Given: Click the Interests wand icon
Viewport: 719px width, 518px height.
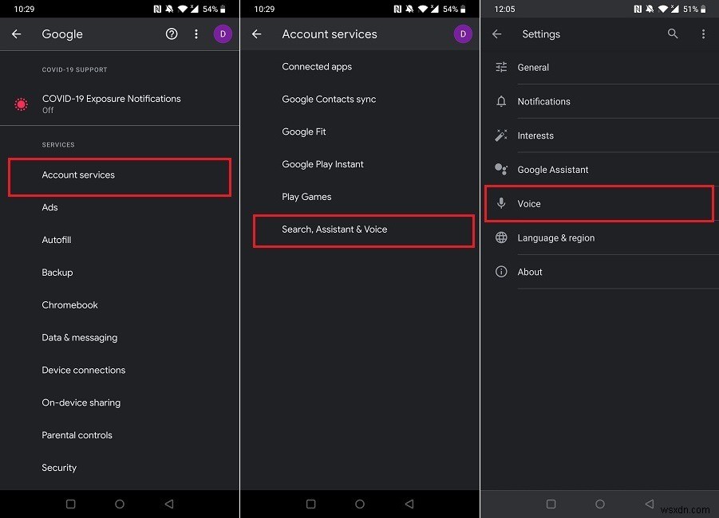Looking at the screenshot, I should point(501,135).
